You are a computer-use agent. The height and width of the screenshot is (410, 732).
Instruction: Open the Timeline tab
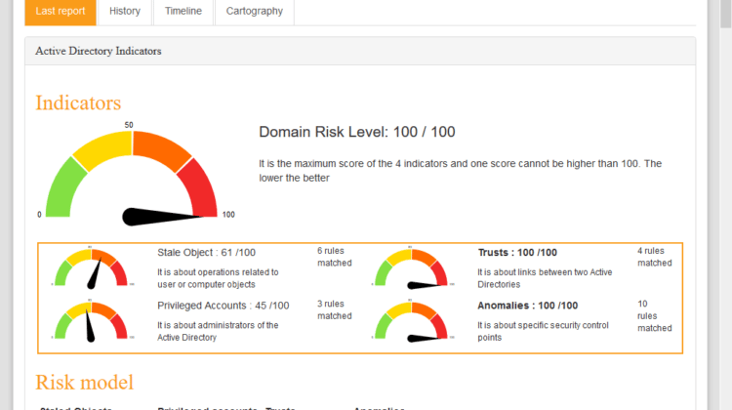pos(183,12)
